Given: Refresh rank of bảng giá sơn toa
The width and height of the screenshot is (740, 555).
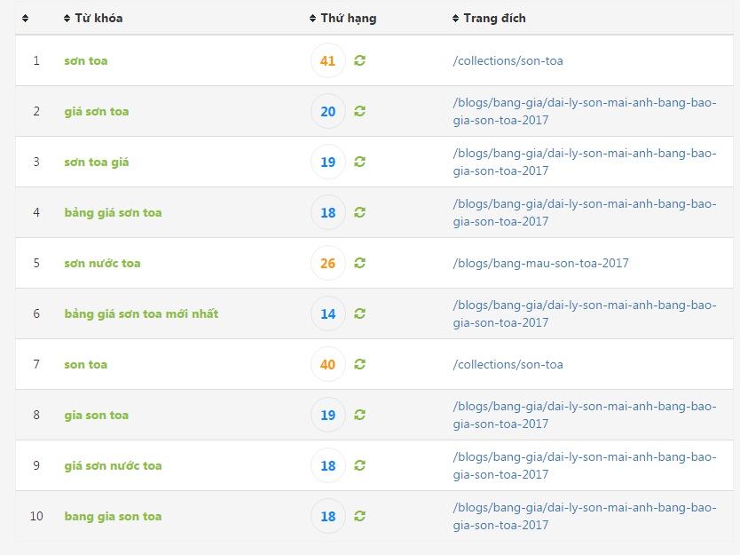Looking at the screenshot, I should (359, 212).
